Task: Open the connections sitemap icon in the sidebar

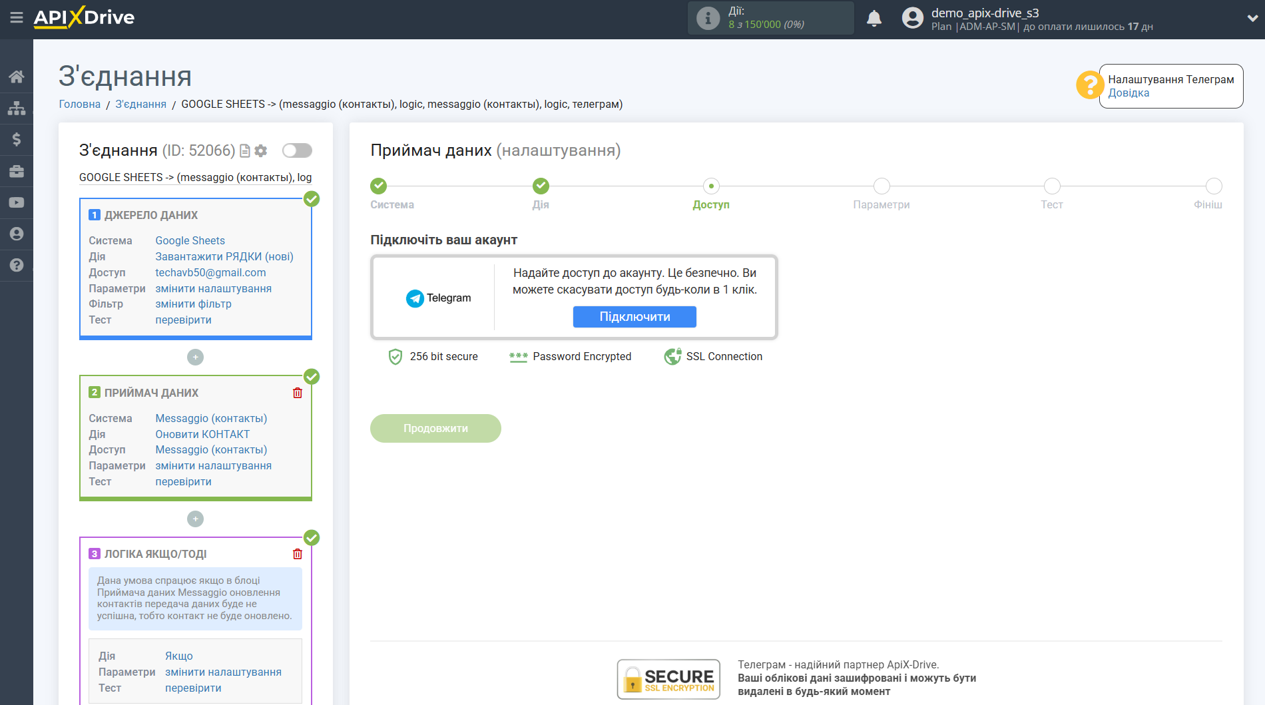Action: (x=17, y=108)
